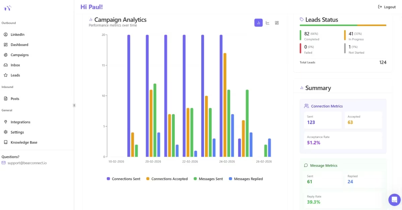The image size is (402, 210).
Task: Open the LinkedIn sidebar item
Action: coord(17,34)
